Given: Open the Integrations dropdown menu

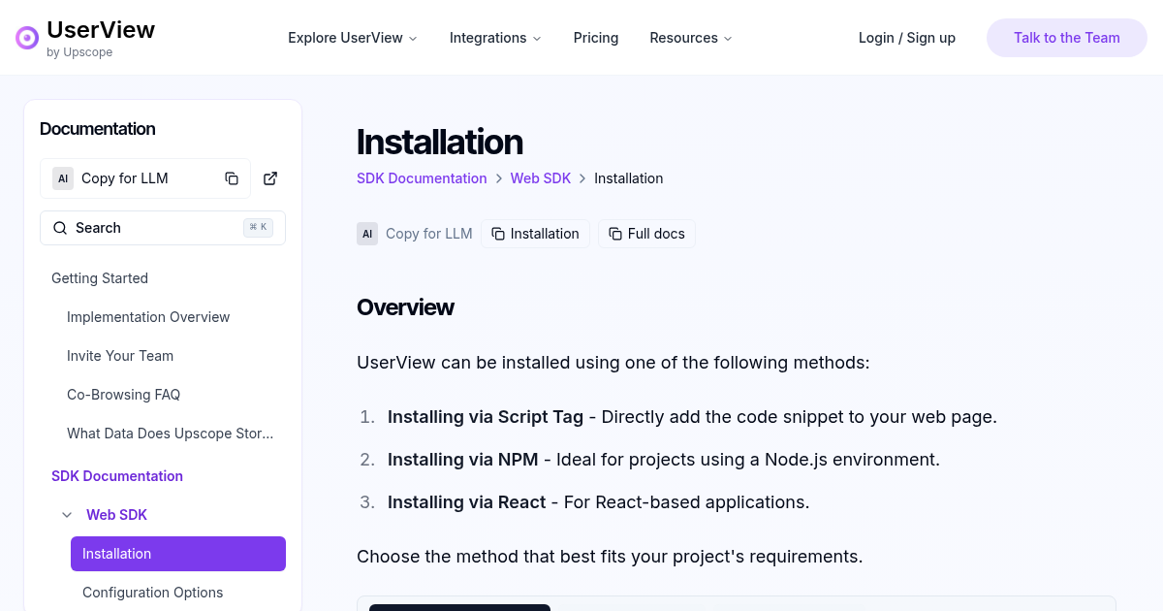Looking at the screenshot, I should pos(495,38).
